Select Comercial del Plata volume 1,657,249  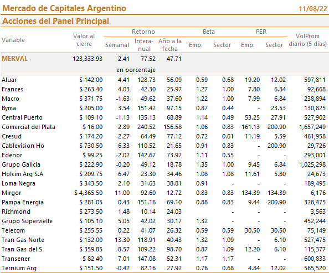coord(312,127)
